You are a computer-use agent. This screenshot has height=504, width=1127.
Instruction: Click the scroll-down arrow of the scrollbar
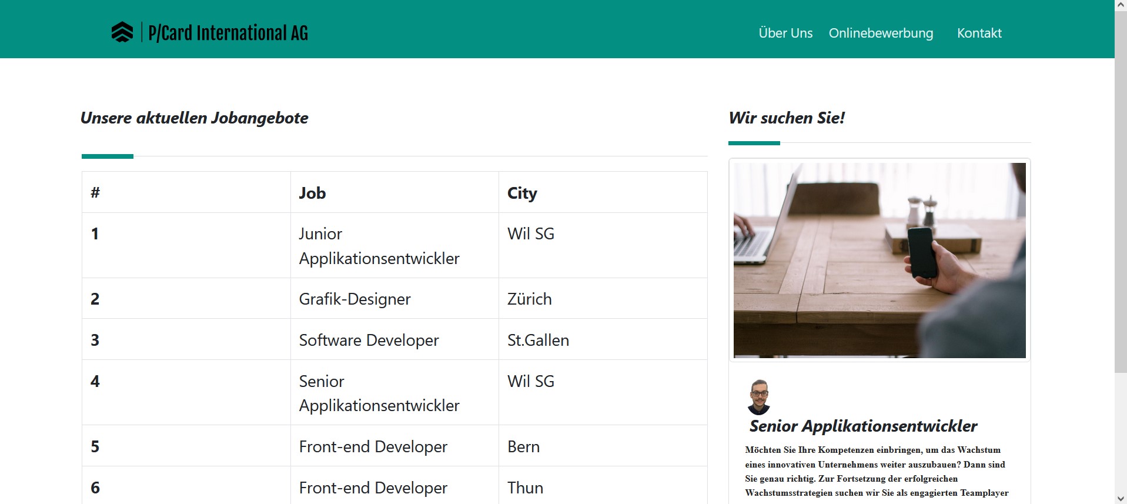(1121, 499)
